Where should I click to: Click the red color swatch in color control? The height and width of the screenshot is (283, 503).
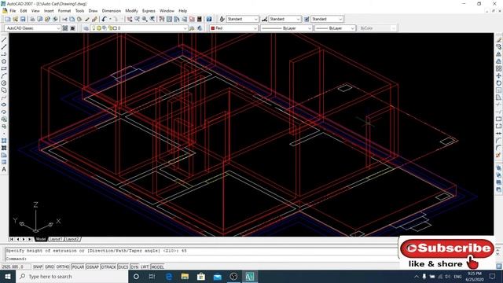213,28
